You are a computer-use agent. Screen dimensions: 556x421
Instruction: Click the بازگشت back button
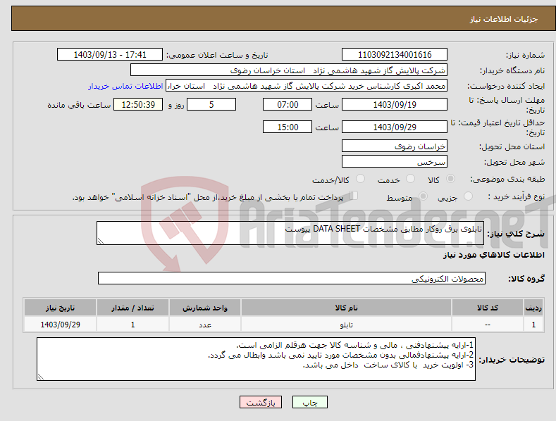(x=261, y=402)
